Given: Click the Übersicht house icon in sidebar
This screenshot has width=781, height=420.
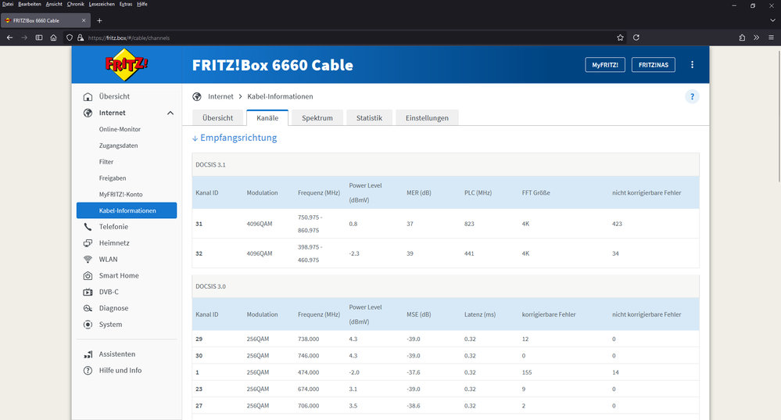Looking at the screenshot, I should tap(88, 97).
